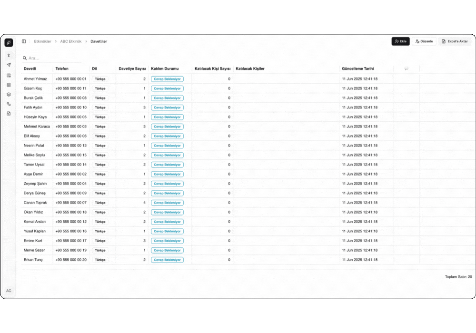Sort by Davetiye Sayısı column header
This screenshot has width=476, height=333.
[132, 69]
